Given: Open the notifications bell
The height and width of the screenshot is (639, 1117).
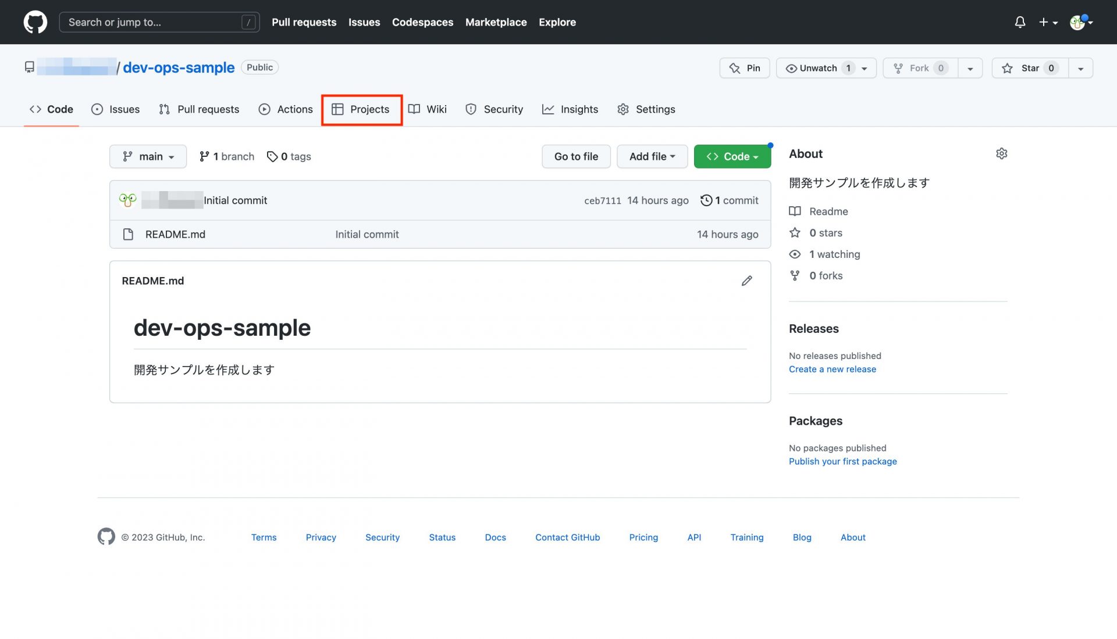Looking at the screenshot, I should click(1020, 22).
